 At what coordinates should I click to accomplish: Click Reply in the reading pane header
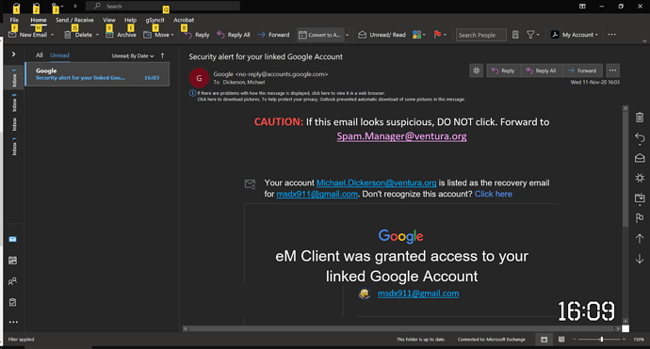tap(503, 71)
